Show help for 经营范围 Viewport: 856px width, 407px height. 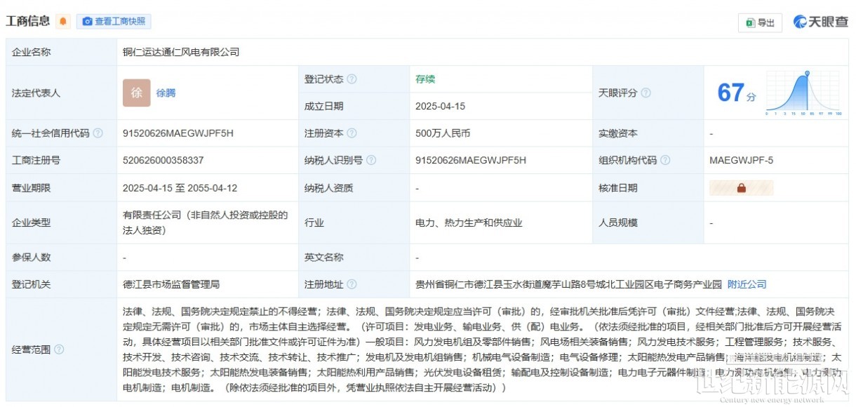[59, 349]
